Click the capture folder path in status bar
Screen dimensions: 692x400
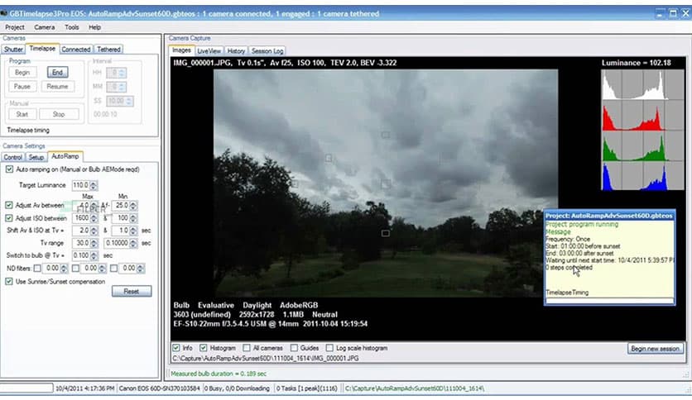coord(415,388)
